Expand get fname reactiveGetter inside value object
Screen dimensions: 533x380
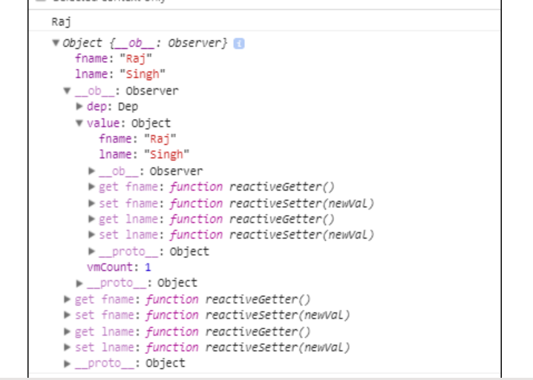point(91,187)
